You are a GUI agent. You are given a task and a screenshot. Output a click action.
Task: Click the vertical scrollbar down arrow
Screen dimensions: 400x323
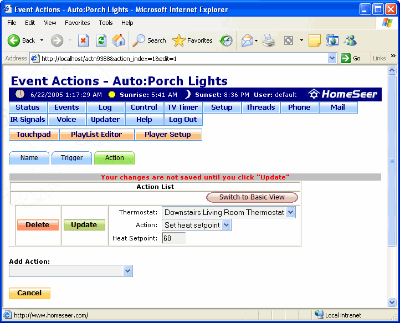click(x=392, y=303)
